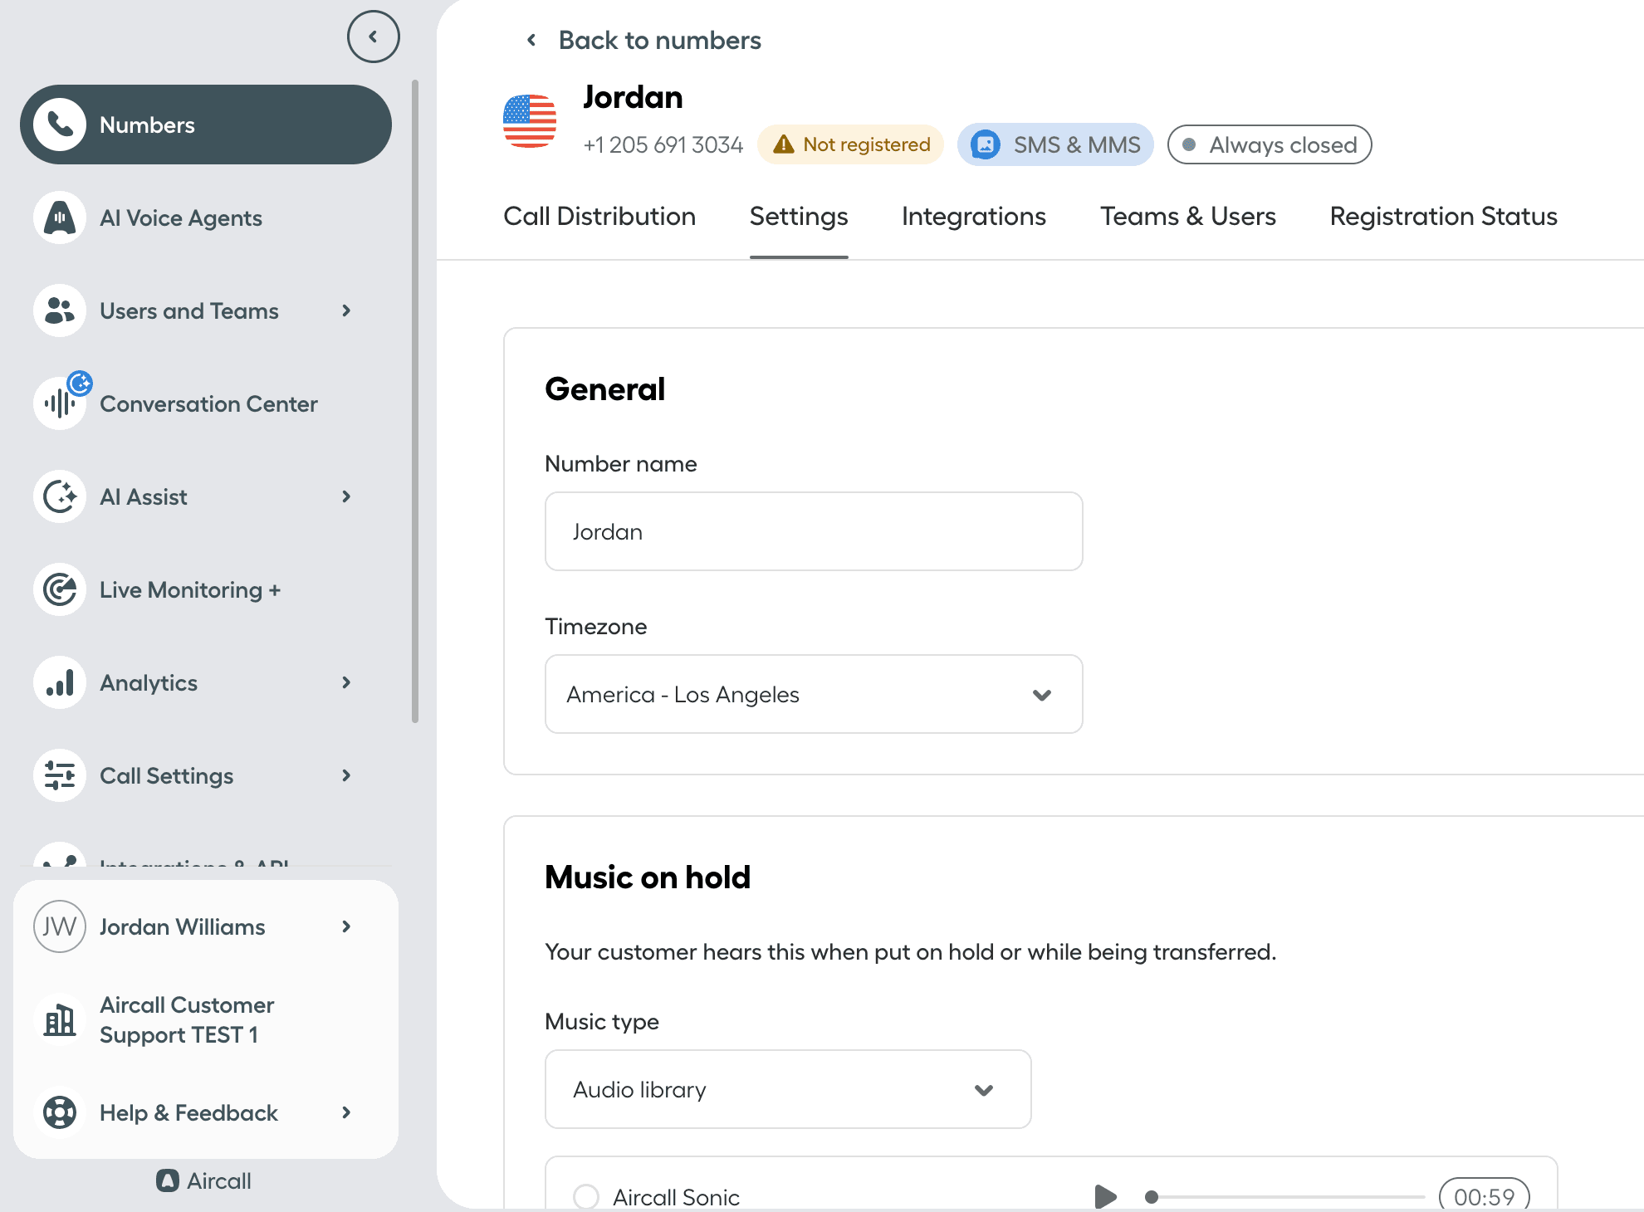Select the Aircall Sonic radio button
The height and width of the screenshot is (1212, 1644).
point(586,1196)
